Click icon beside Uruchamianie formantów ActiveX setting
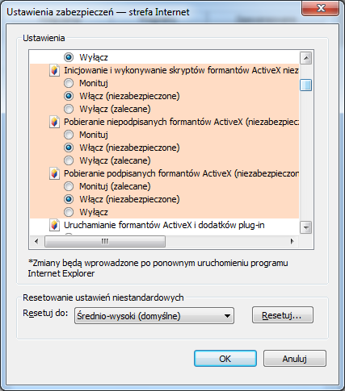The image size is (345, 391). 54,225
